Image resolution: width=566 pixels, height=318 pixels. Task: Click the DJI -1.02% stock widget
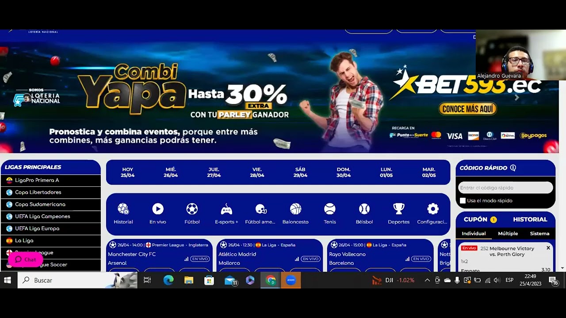[393, 280]
